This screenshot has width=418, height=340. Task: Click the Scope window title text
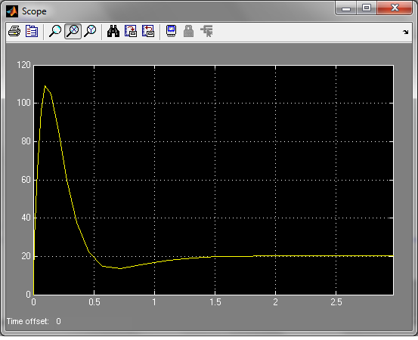pos(34,11)
